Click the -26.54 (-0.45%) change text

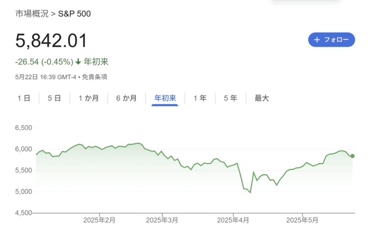pyautogui.click(x=44, y=62)
